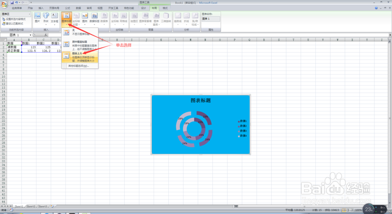392x214 pixels.
Task: Click the 图表标题 chart title button
Action: tap(67, 19)
